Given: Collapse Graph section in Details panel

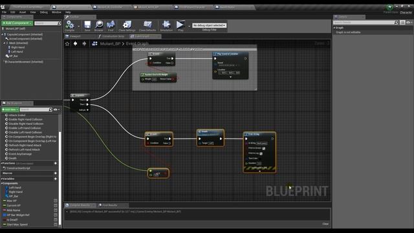Looking at the screenshot, I should pyautogui.click(x=334, y=27).
